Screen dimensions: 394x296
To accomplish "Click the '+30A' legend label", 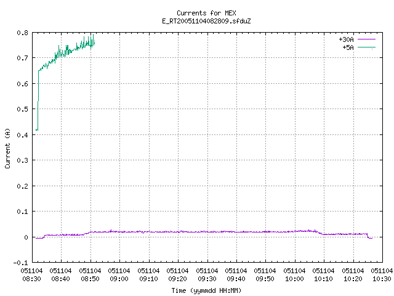I will pos(346,39).
